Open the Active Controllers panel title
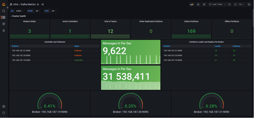The width and height of the screenshot is (254, 118). [x=70, y=21]
